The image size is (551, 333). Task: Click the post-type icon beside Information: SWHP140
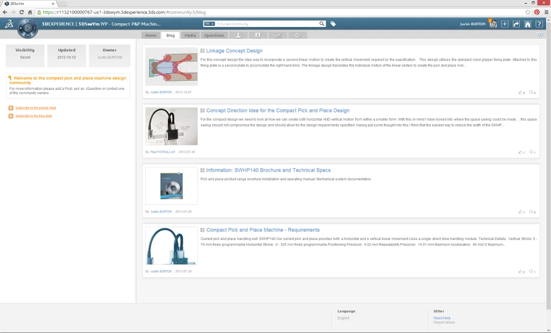pos(202,171)
